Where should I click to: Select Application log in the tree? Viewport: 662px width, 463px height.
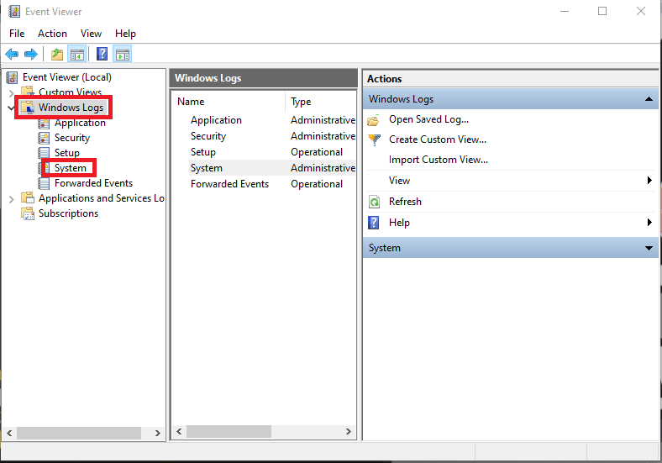tap(80, 123)
